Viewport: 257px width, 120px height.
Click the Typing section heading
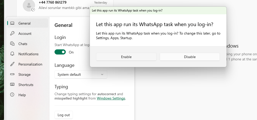pyautogui.click(x=61, y=87)
